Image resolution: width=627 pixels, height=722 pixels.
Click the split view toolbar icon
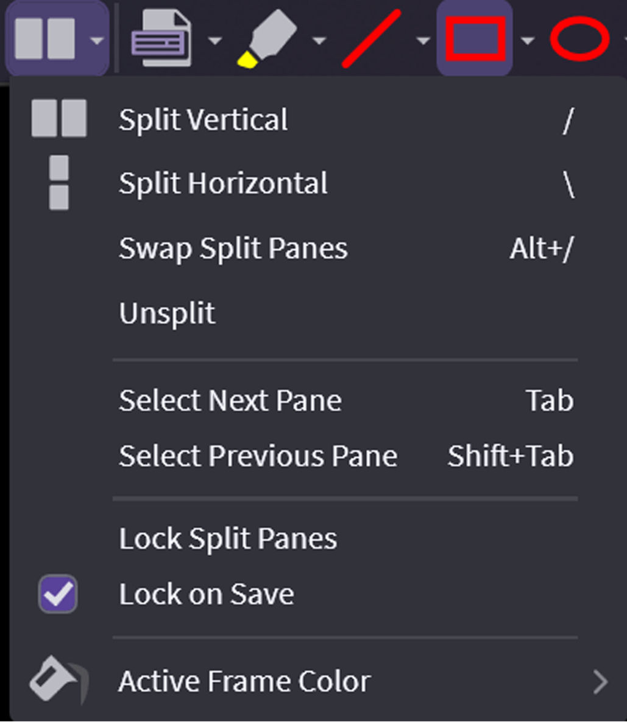[x=44, y=38]
